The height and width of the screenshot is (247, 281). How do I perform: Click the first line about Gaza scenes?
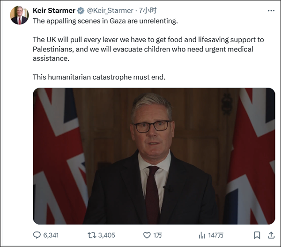pyautogui.click(x=105, y=21)
